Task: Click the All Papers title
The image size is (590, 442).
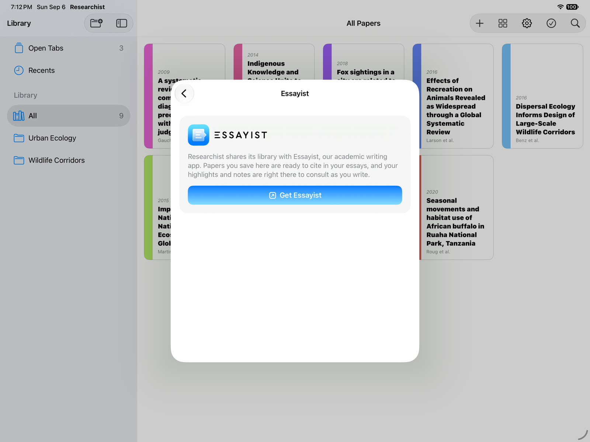Action: coord(363,23)
